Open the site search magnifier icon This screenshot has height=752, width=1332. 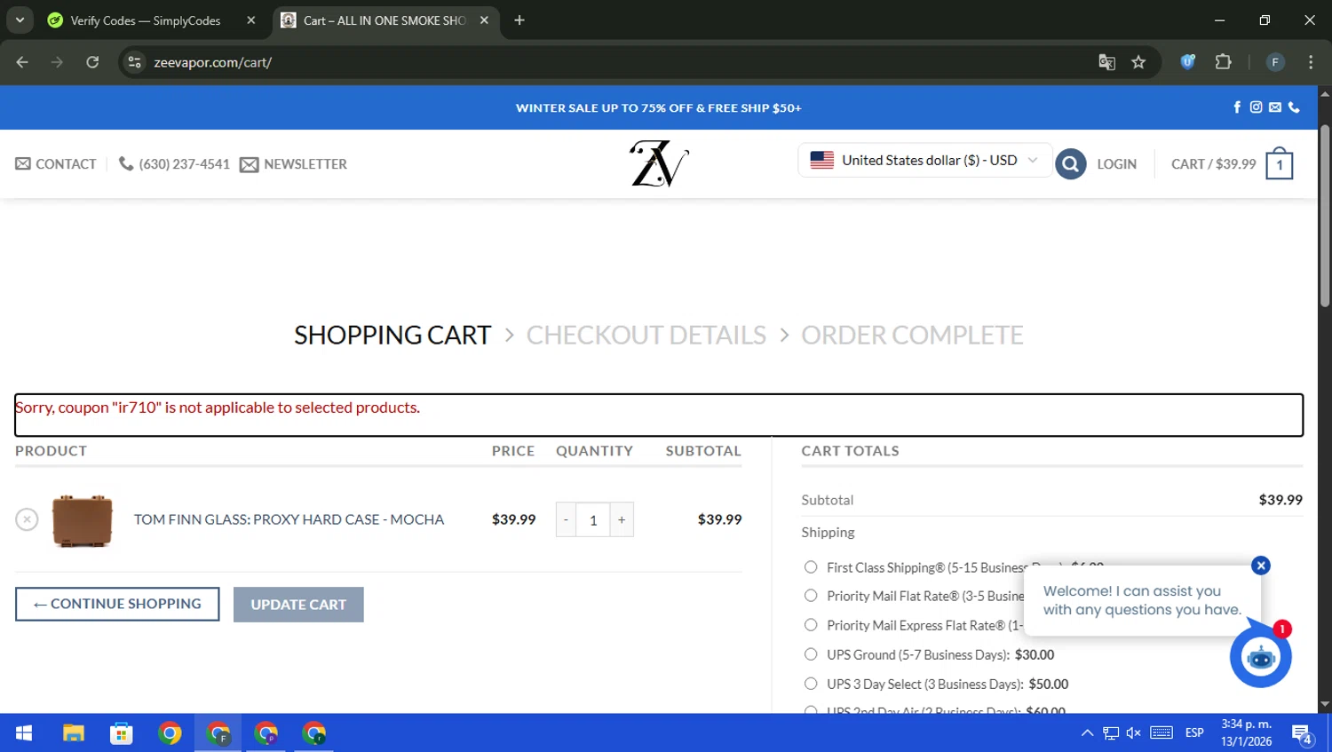tap(1070, 163)
